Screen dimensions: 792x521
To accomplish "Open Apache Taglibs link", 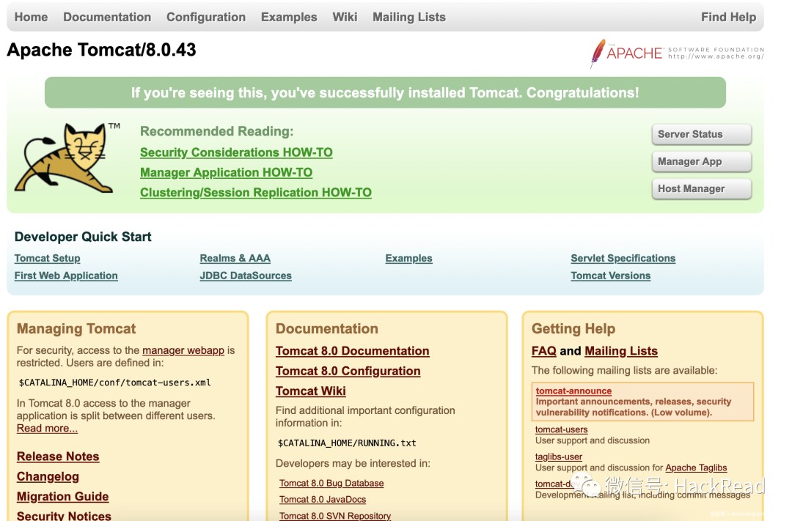I will coord(696,468).
